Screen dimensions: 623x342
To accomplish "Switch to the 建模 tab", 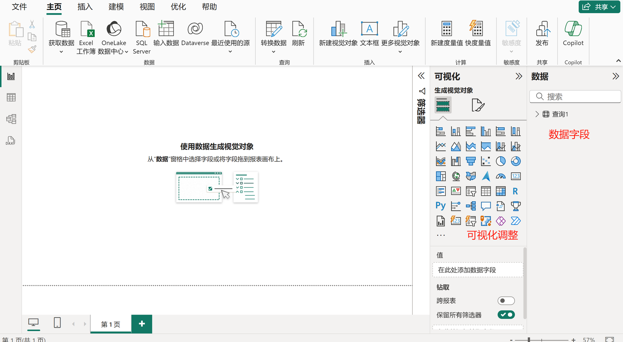I will click(116, 7).
